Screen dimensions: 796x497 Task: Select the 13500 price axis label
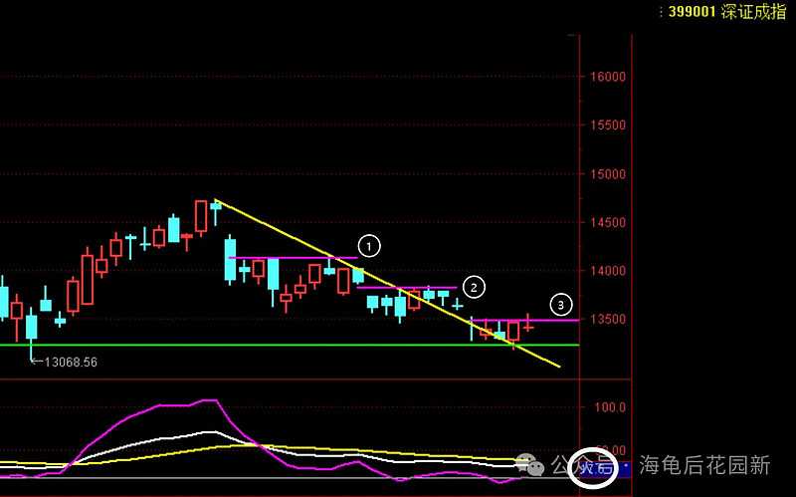(608, 319)
